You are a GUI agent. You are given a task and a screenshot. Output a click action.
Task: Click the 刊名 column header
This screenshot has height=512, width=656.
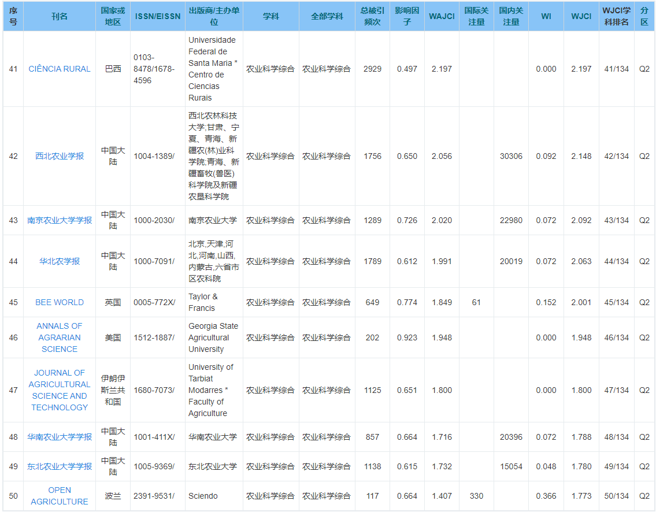60,16
